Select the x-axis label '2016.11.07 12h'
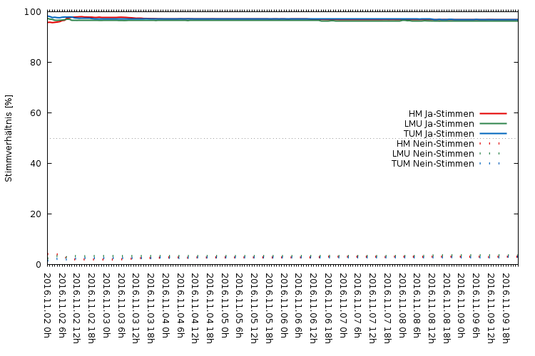 (372, 308)
